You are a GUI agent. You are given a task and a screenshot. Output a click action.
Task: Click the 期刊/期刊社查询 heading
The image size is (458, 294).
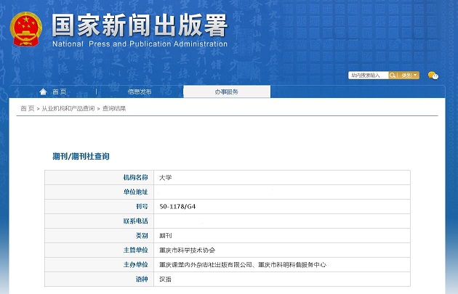[81, 156]
